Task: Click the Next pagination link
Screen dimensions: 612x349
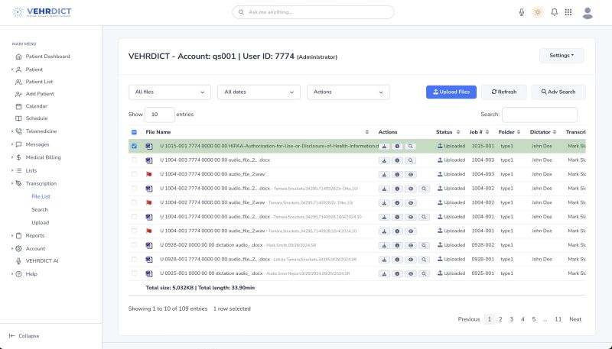Action: (x=575, y=319)
